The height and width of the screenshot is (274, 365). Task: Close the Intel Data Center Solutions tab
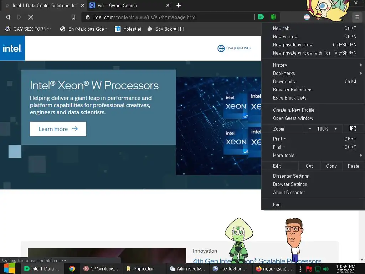(x=83, y=5)
